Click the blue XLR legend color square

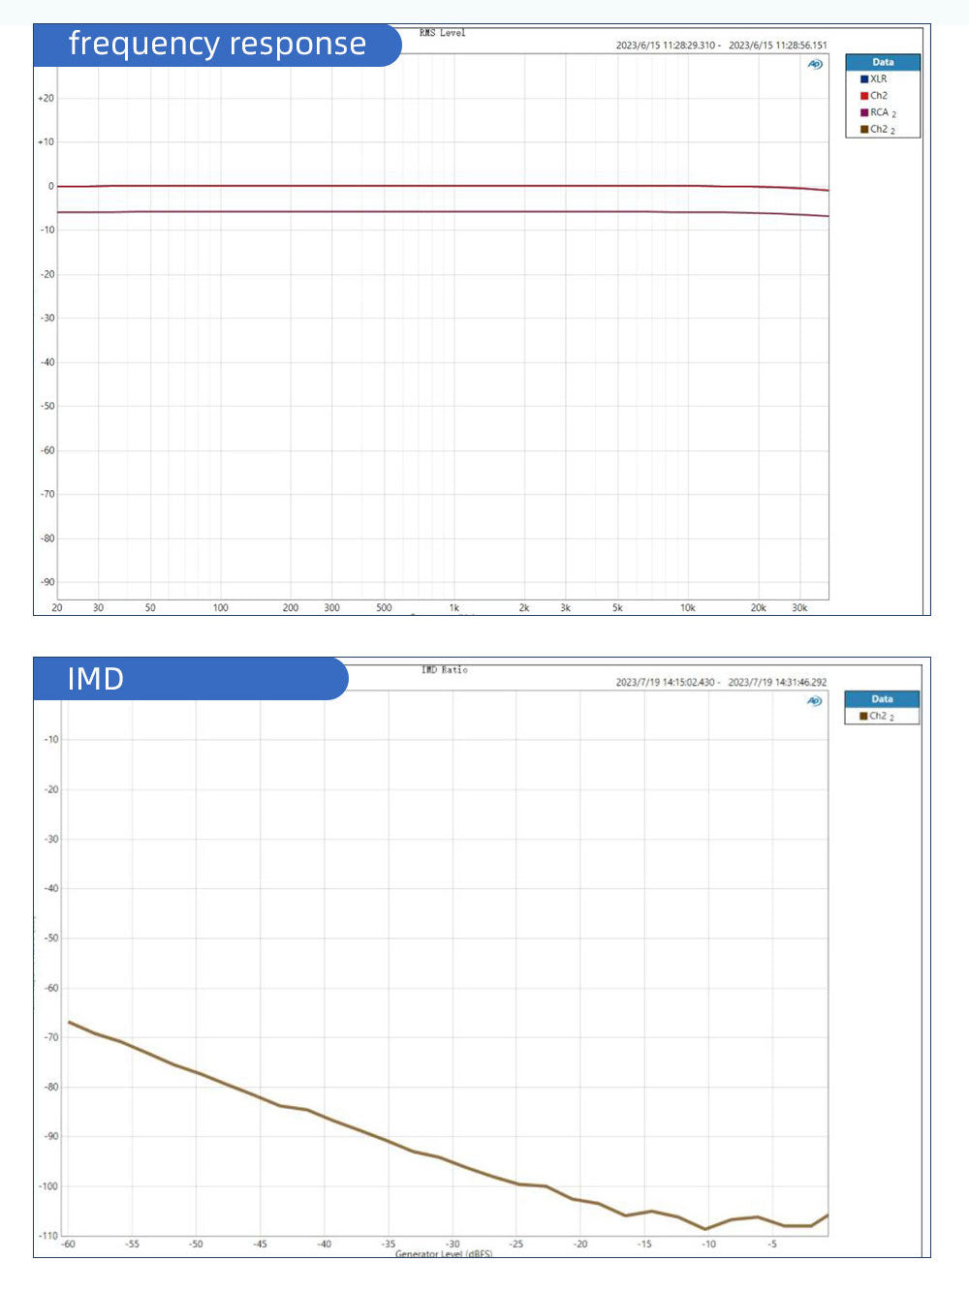[863, 79]
